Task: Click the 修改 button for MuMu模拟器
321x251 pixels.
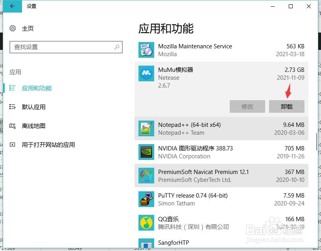Action: pyautogui.click(x=247, y=106)
